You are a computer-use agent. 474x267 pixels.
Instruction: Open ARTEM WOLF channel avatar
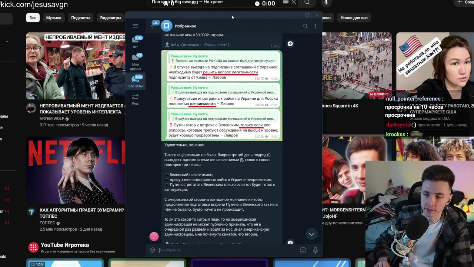[31, 108]
